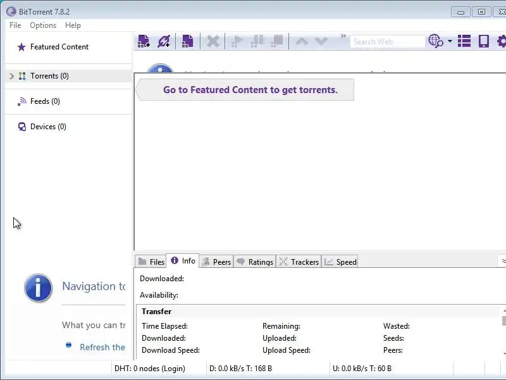Viewport: 506px width, 380px height.
Task: Click the Wasted label
Action: pyautogui.click(x=397, y=326)
